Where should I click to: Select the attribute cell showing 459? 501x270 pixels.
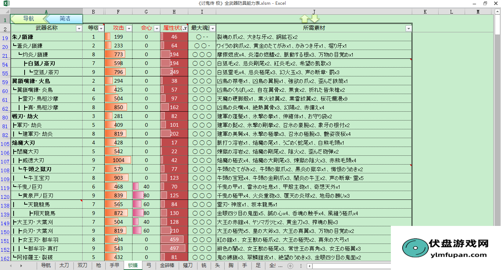point(174,240)
